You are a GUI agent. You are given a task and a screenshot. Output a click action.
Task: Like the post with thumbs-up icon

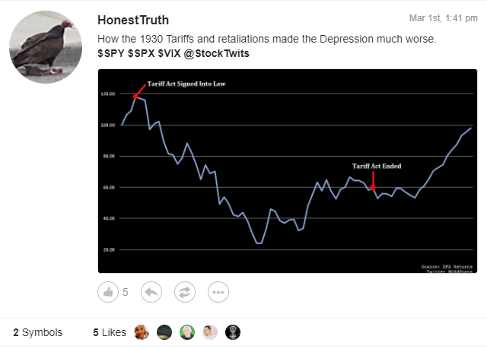coord(108,292)
